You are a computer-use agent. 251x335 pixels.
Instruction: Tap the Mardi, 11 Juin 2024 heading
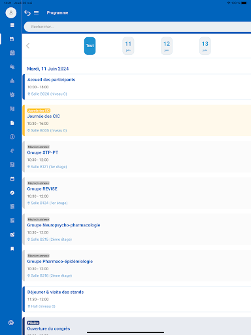(48, 69)
